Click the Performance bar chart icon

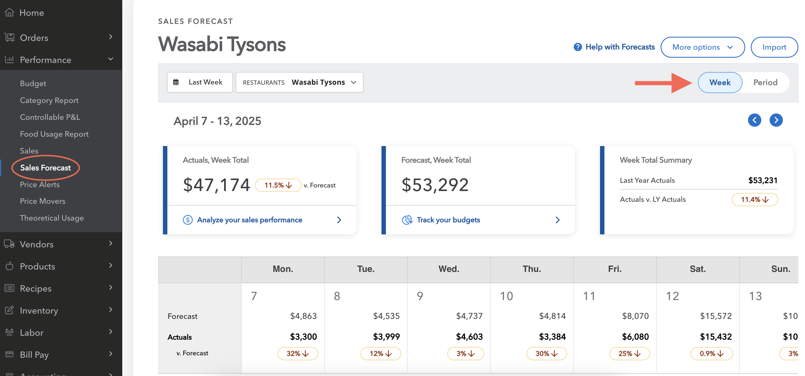click(x=9, y=59)
